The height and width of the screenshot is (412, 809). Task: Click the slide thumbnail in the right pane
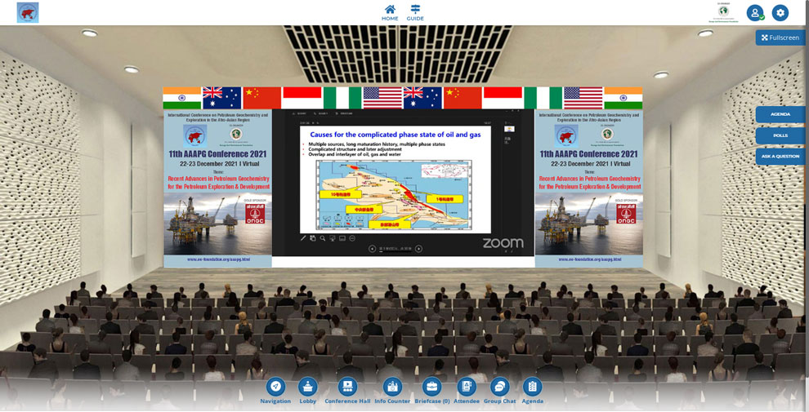click(x=509, y=129)
